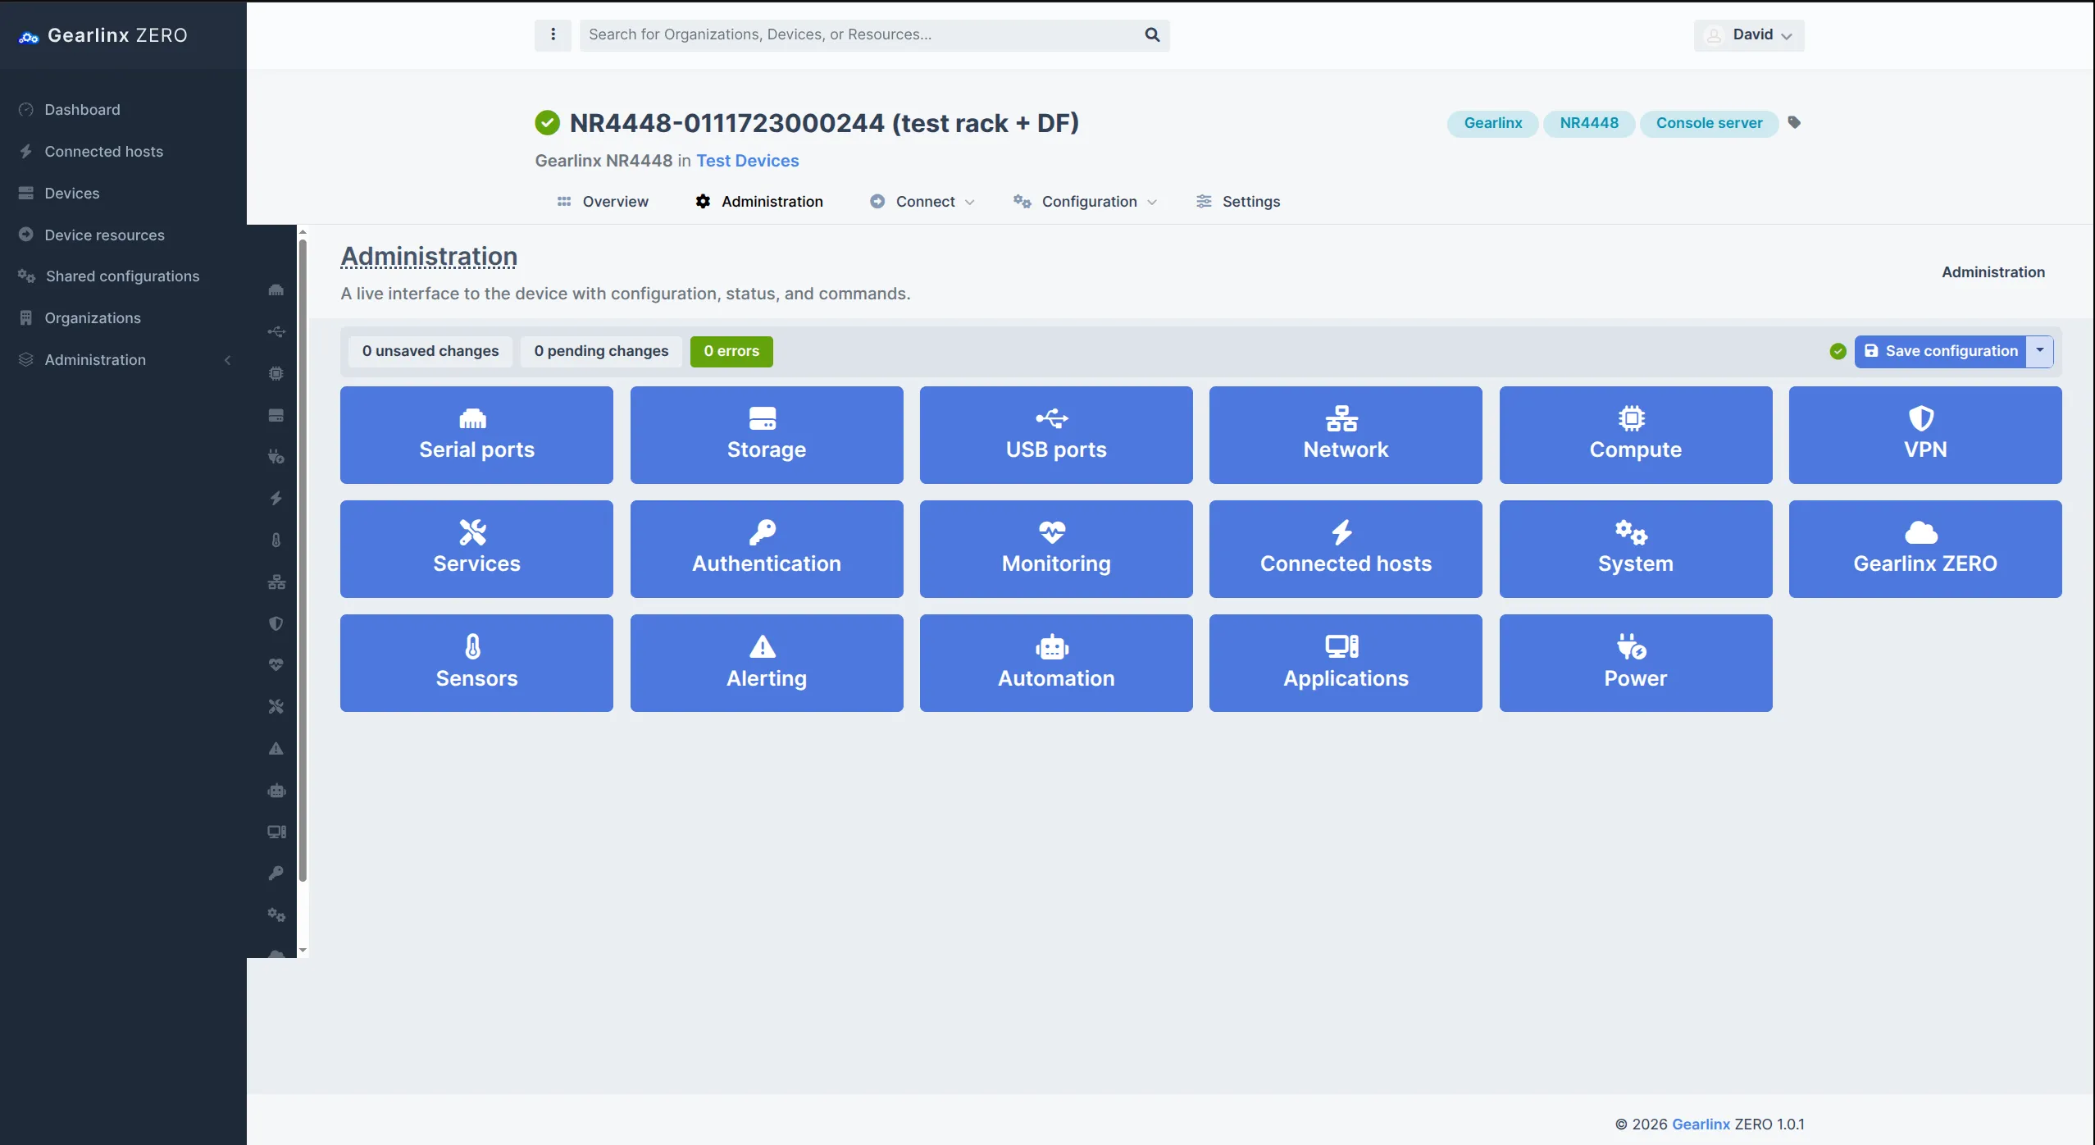2095x1145 pixels.
Task: Open the Save configuration dropdown arrow
Action: click(x=2040, y=351)
